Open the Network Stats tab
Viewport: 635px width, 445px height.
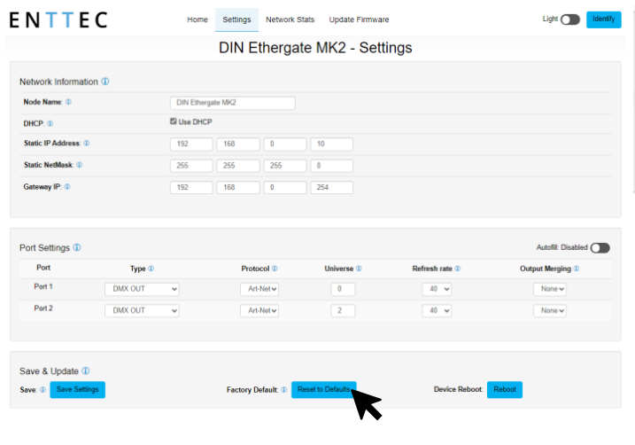[290, 20]
